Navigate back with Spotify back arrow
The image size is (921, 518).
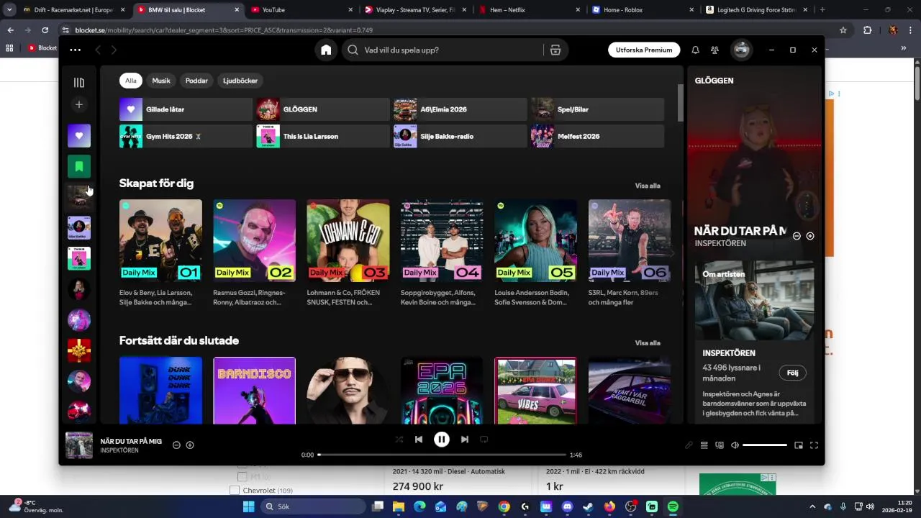pyautogui.click(x=98, y=50)
